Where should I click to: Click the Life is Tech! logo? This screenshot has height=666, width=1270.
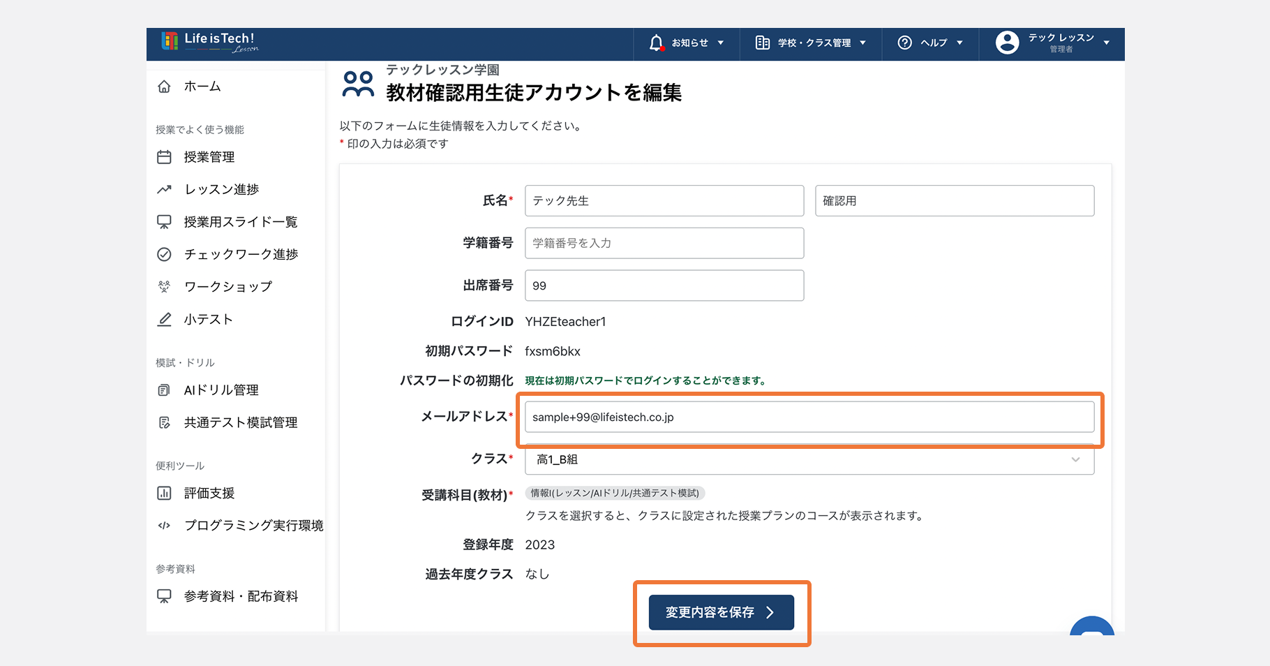[210, 42]
